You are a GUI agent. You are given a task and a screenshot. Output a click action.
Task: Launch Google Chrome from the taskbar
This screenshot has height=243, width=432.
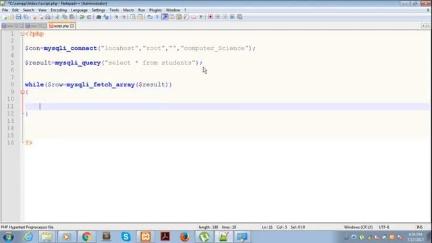point(86,237)
